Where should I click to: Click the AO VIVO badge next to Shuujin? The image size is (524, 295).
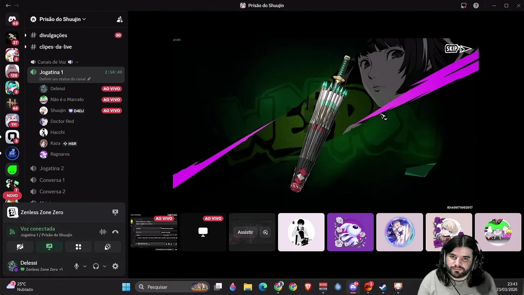tap(112, 111)
